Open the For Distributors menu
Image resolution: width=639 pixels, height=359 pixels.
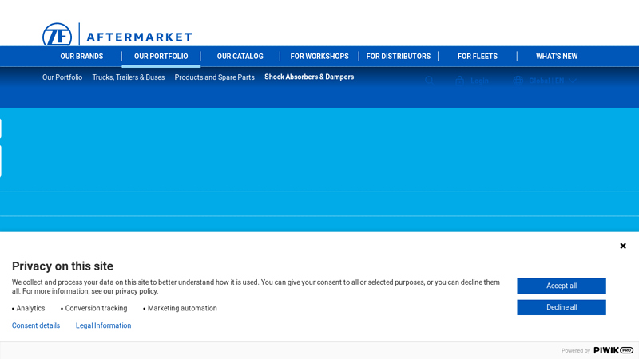click(x=398, y=57)
